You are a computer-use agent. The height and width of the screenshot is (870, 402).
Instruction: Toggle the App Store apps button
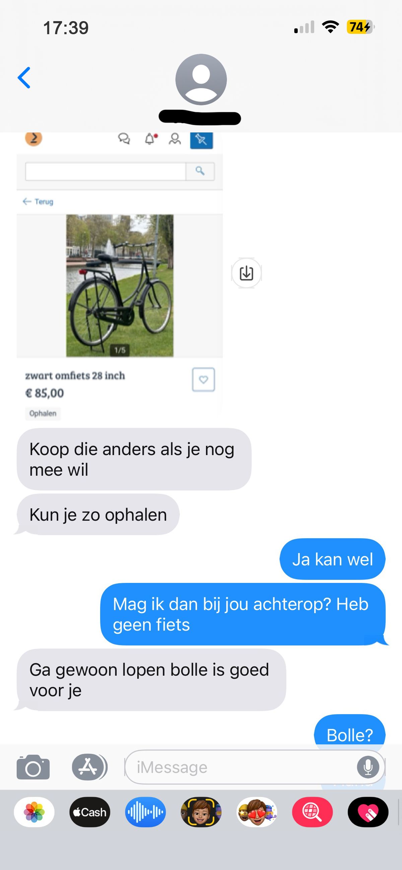point(89,767)
